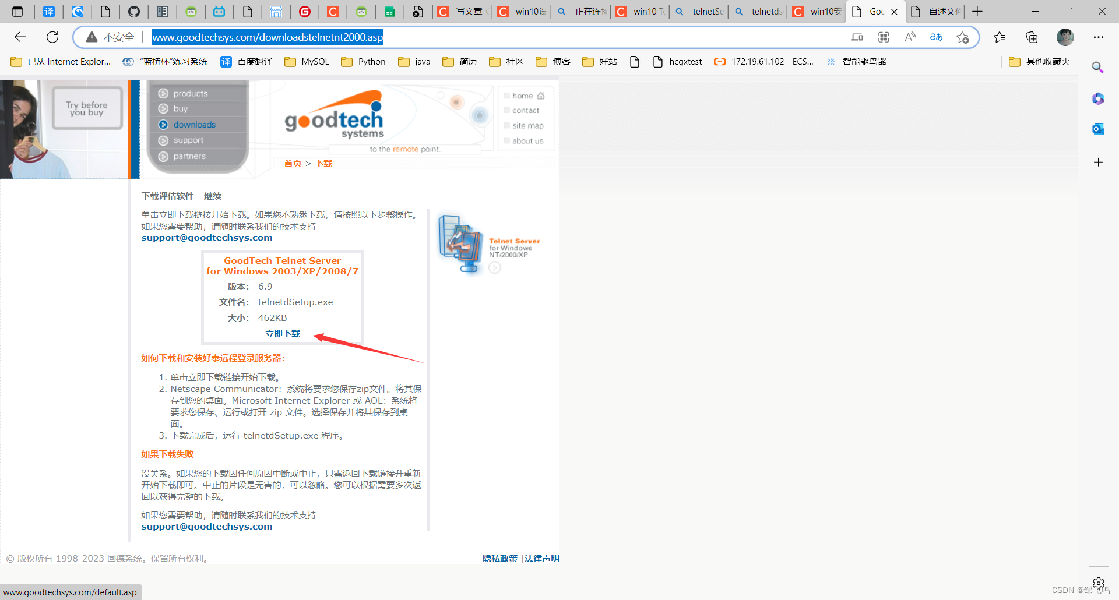Open the send-to-device icon in address bar
Screen dimensions: 1119x600
(857, 37)
